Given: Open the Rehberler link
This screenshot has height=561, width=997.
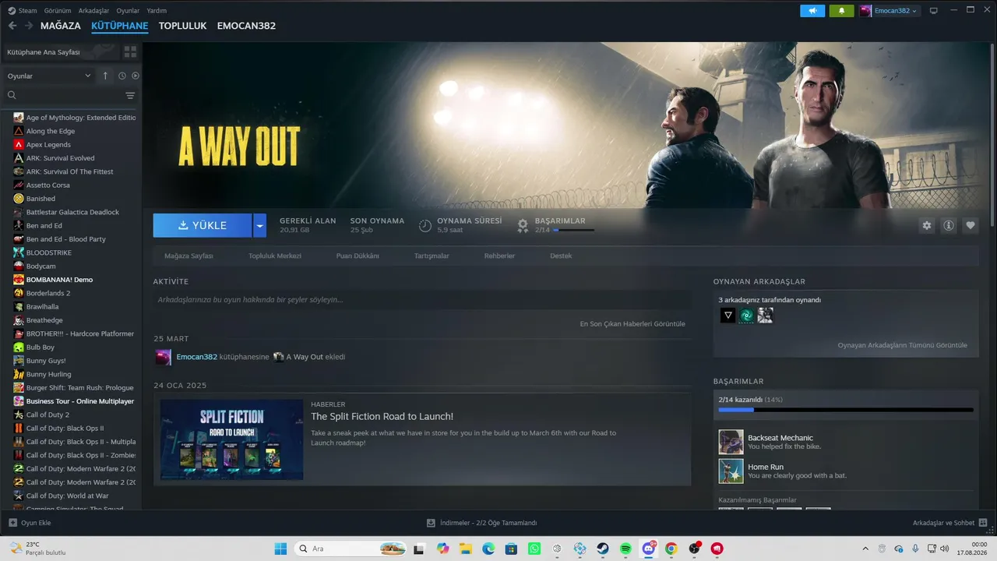Looking at the screenshot, I should click(x=499, y=256).
